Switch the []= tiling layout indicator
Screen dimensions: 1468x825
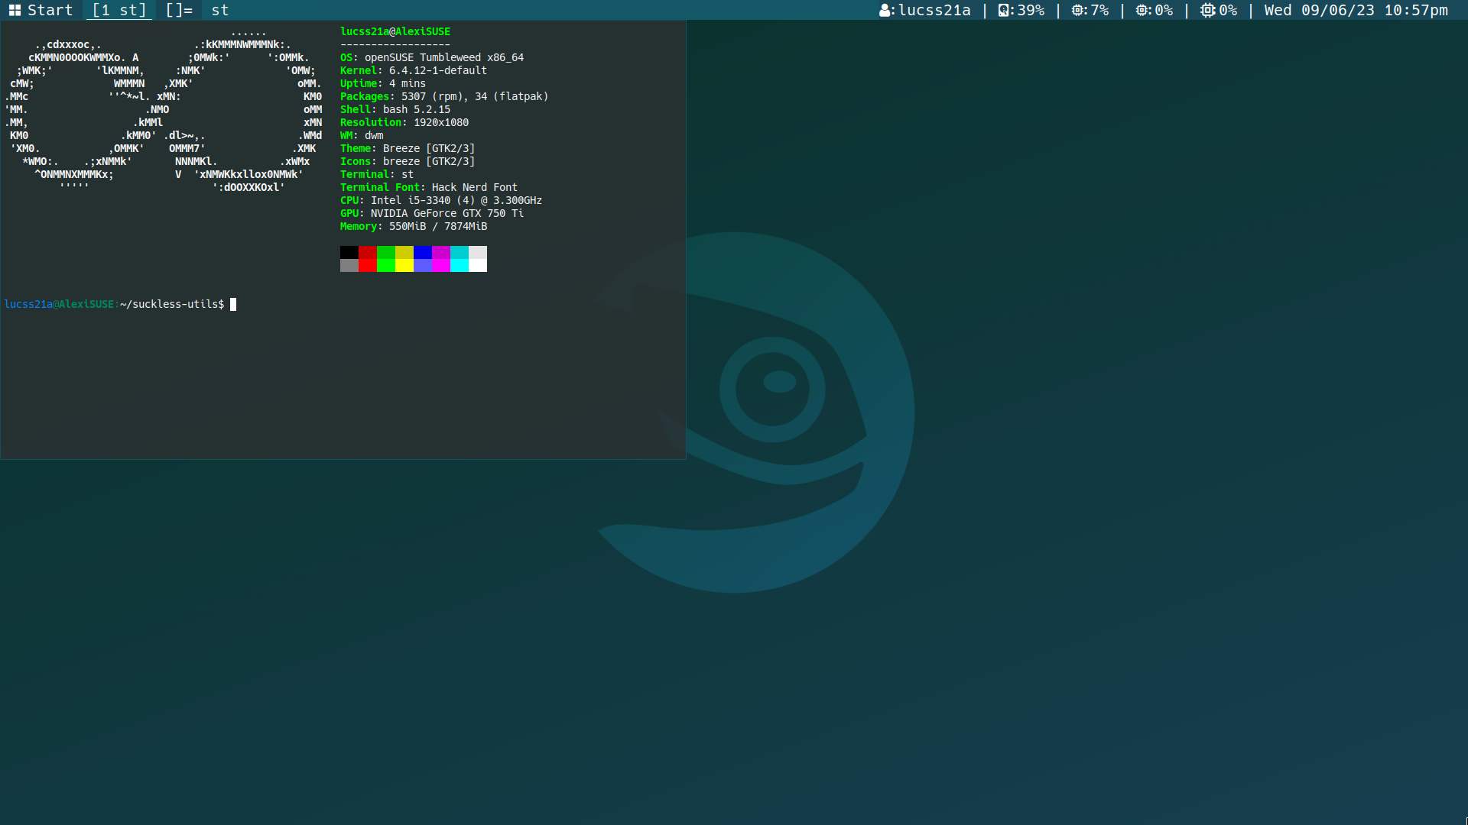coord(179,10)
